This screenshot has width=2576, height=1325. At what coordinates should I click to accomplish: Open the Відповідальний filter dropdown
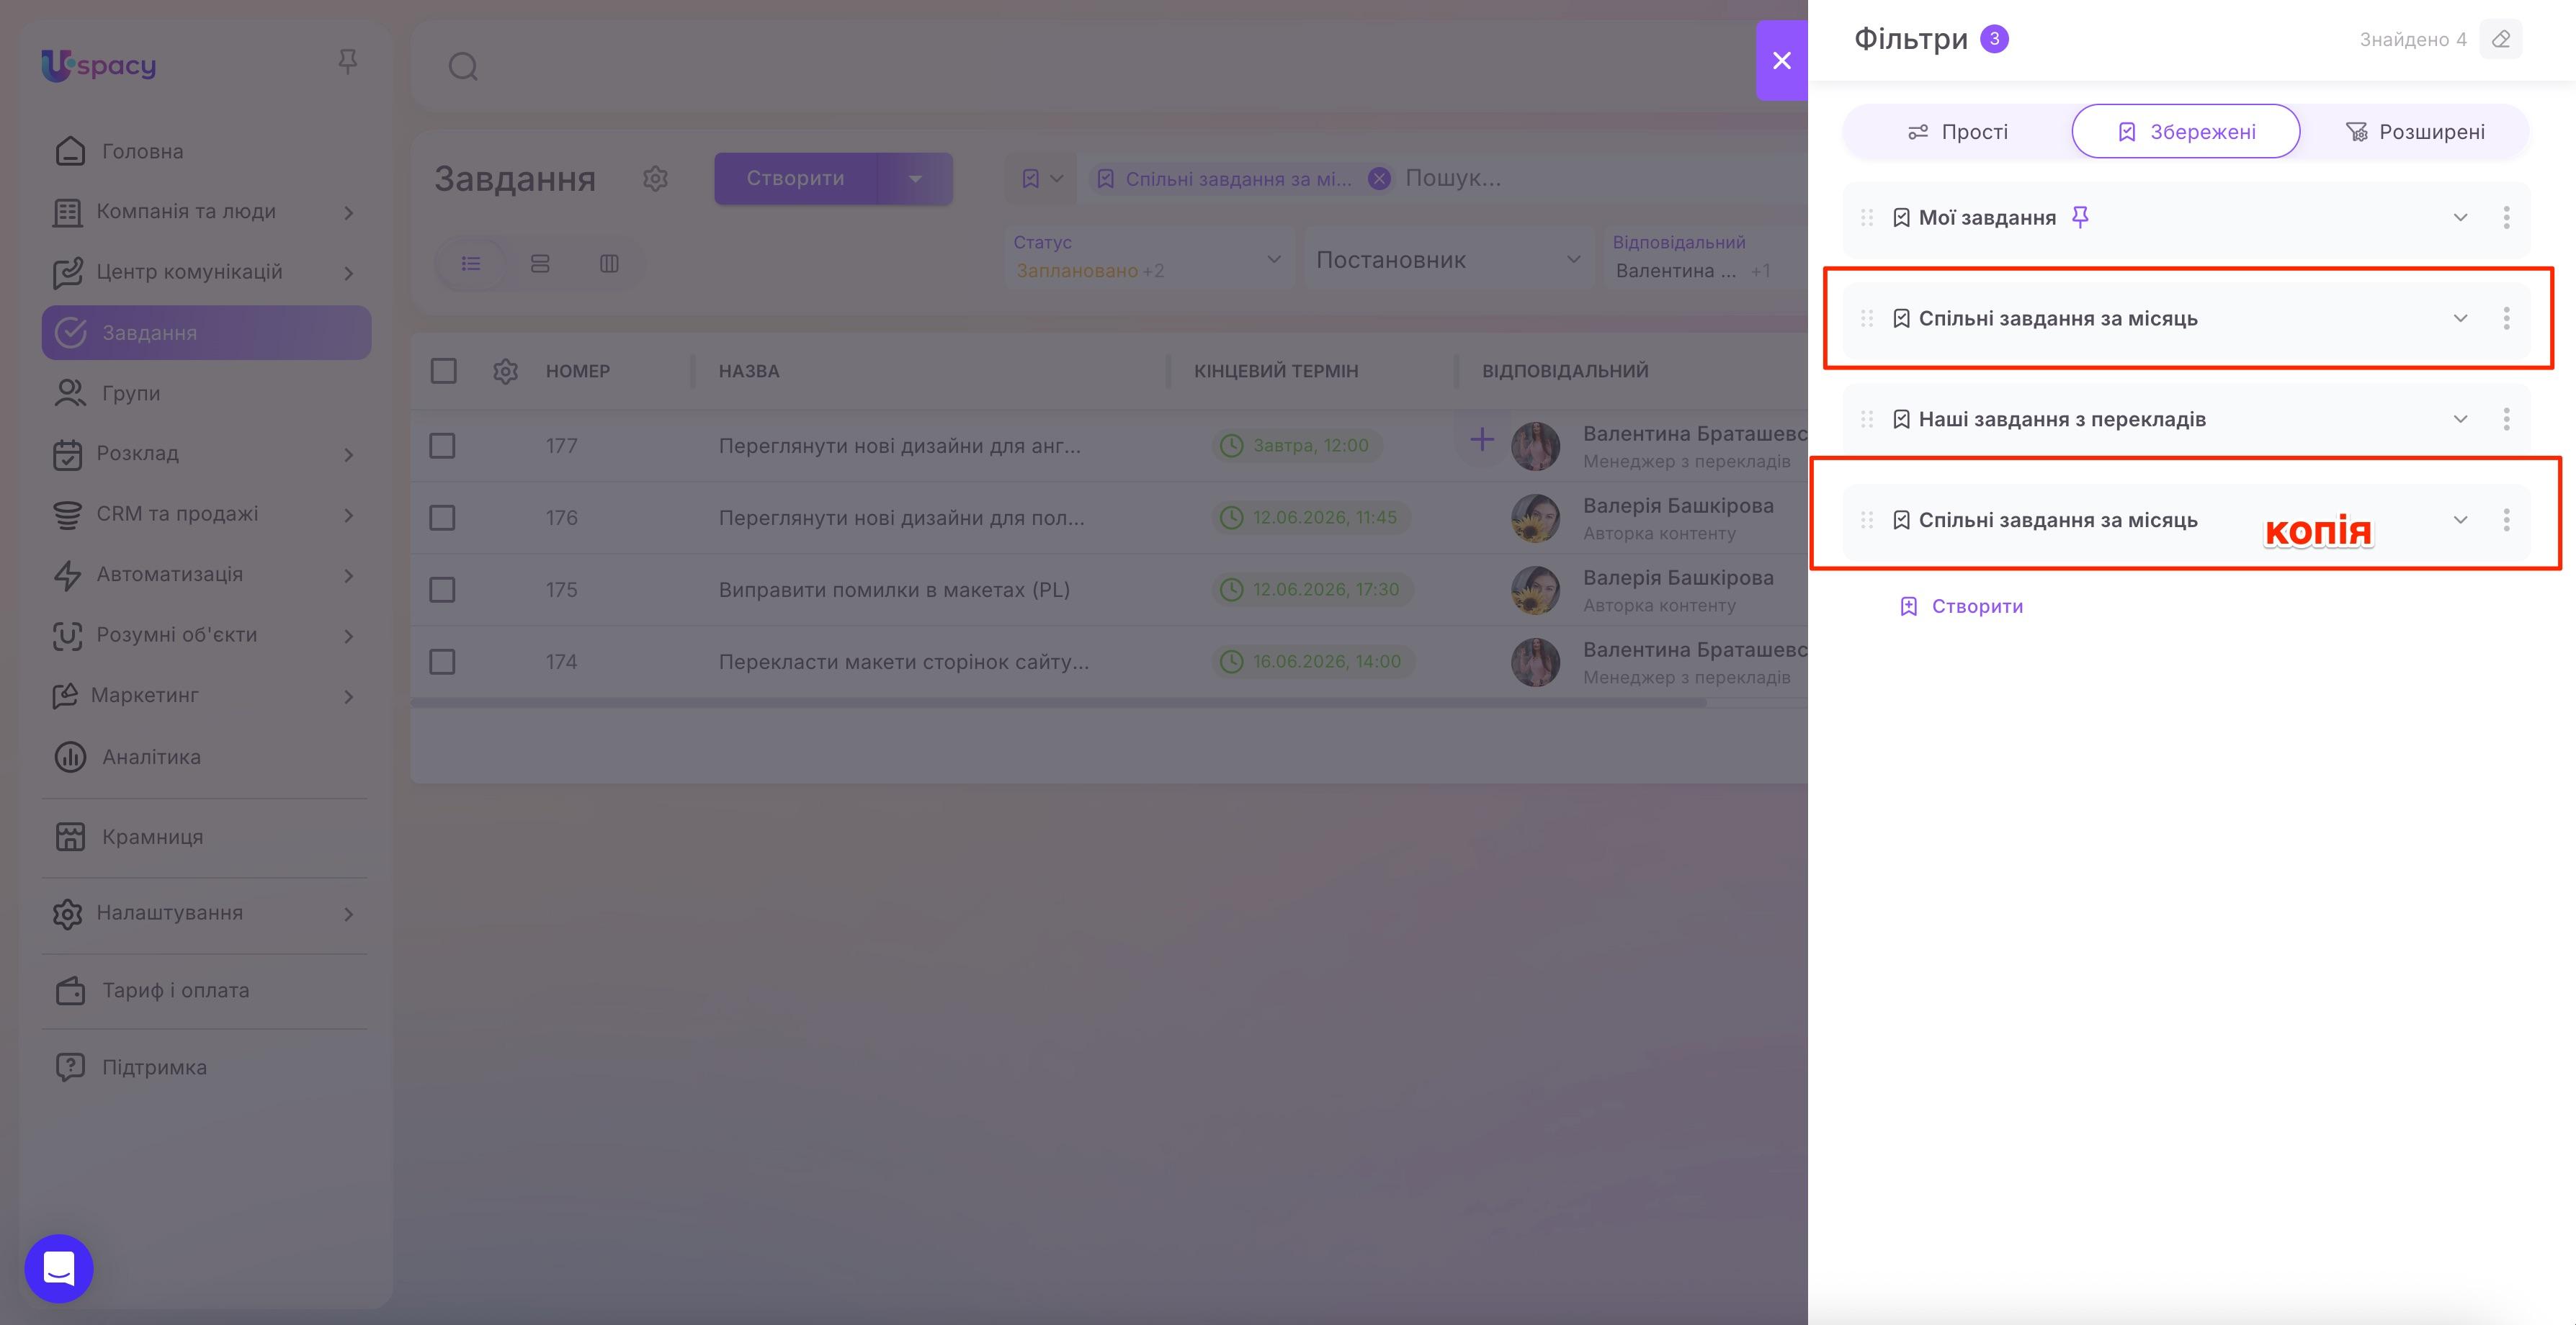(1705, 258)
